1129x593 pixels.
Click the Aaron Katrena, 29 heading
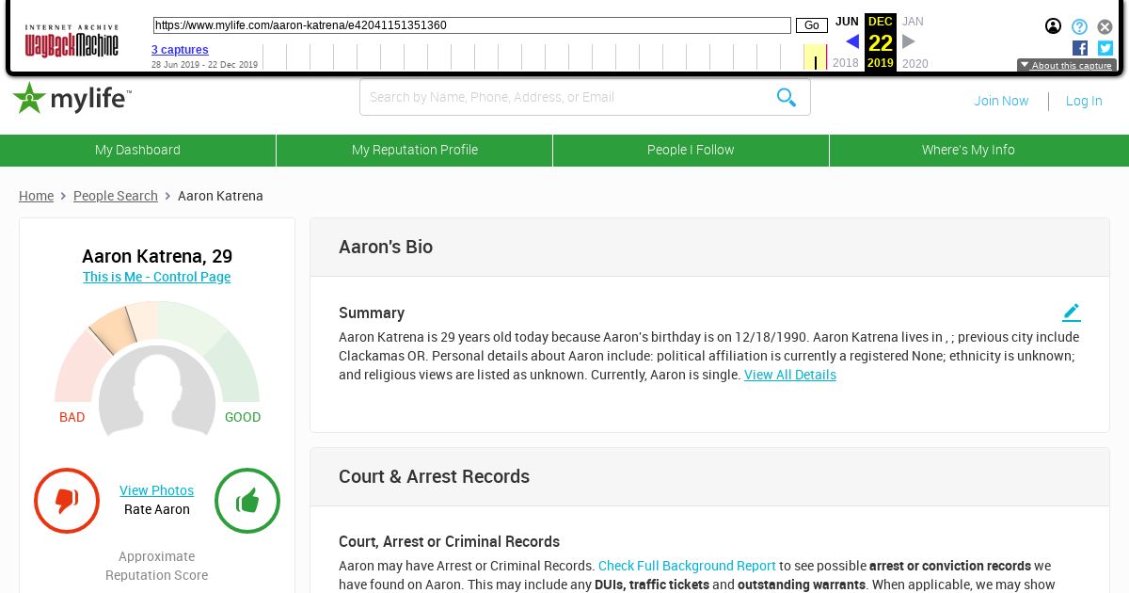(x=157, y=256)
